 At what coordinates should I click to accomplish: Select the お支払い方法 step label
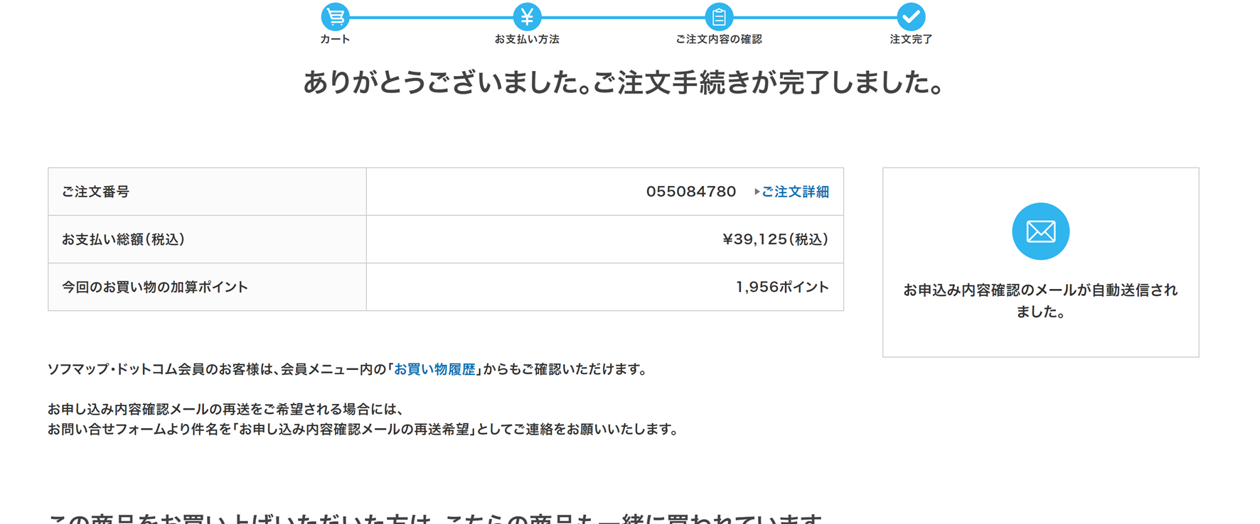527,39
